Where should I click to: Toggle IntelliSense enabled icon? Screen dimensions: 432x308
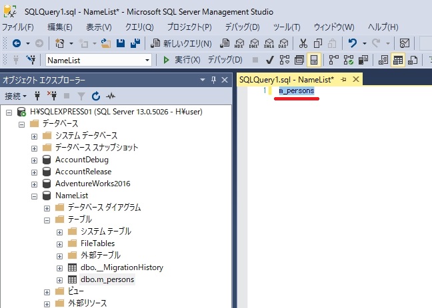click(x=314, y=60)
